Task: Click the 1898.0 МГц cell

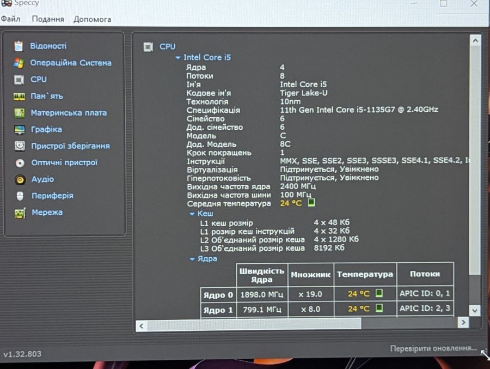Action: tap(262, 294)
